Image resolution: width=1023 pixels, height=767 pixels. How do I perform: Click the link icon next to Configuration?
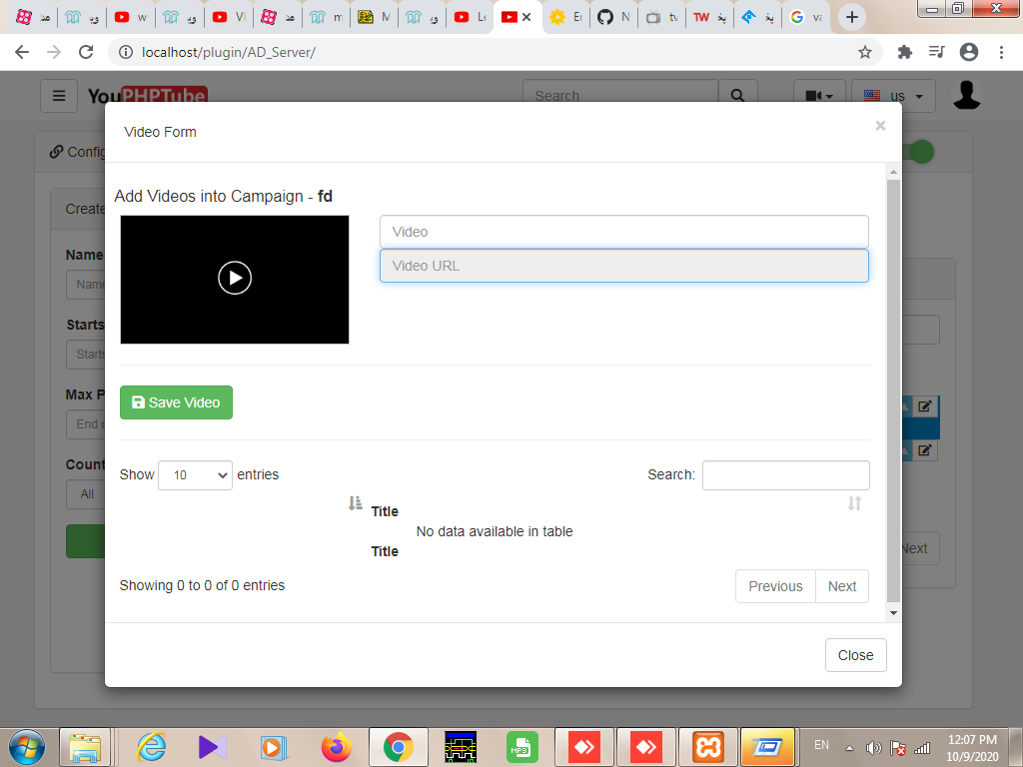[57, 152]
